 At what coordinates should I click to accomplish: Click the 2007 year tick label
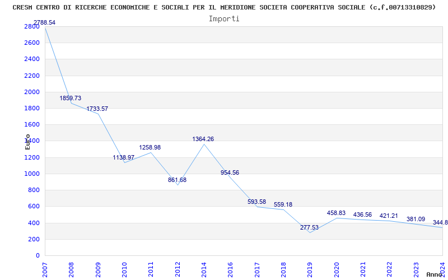click(45, 269)
